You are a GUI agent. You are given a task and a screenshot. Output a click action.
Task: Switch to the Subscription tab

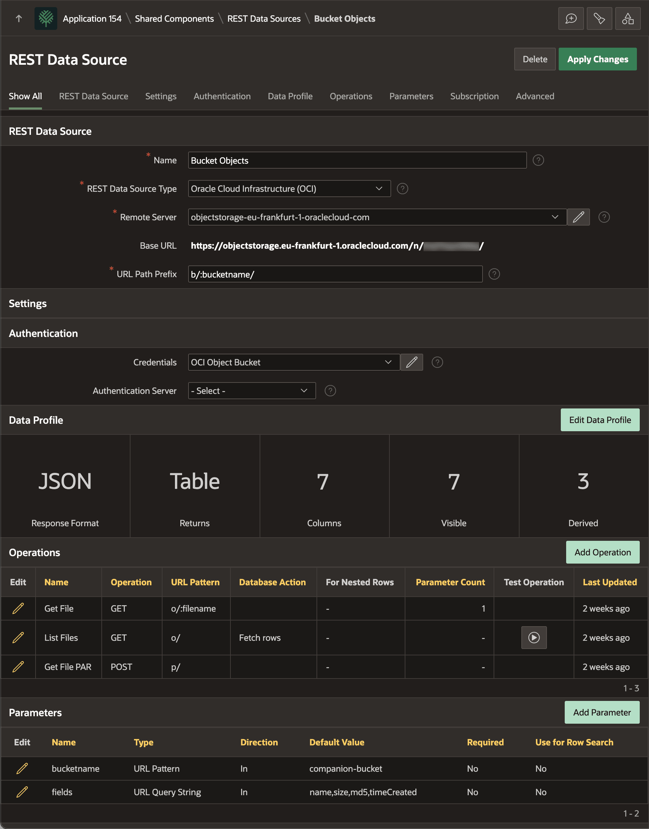pos(474,96)
